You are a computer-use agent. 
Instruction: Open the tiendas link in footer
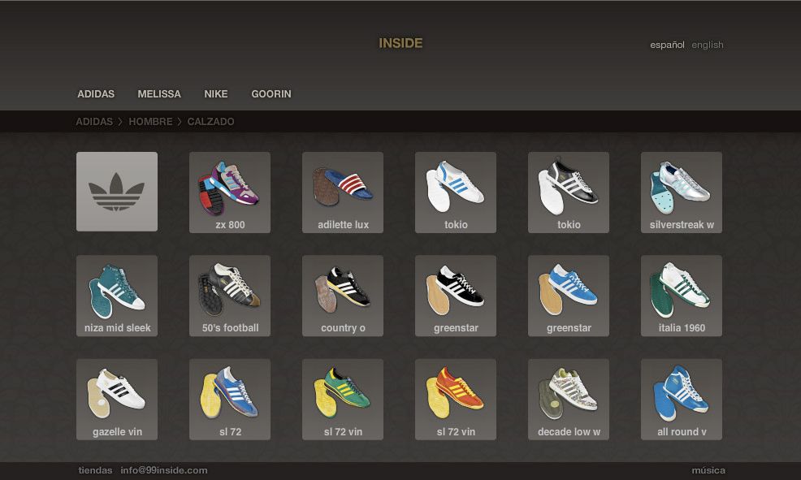tap(95, 470)
